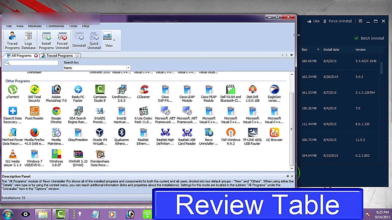The height and width of the screenshot is (220, 392).
Task: Open the tab list dropdown arrow
Action: point(291,55)
